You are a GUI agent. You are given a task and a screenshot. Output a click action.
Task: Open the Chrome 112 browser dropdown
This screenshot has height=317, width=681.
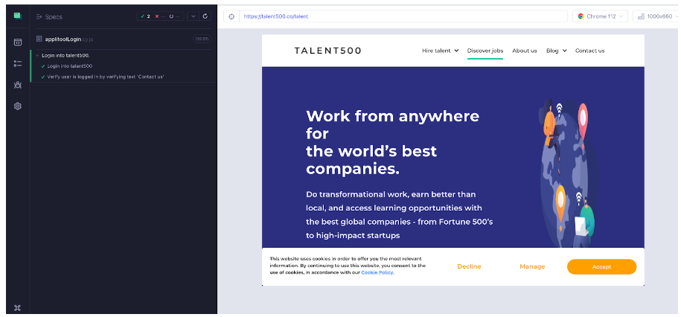[x=599, y=16]
